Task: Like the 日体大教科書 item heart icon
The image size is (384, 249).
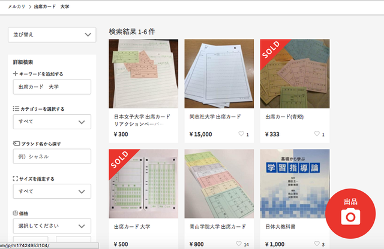Action: click(317, 244)
